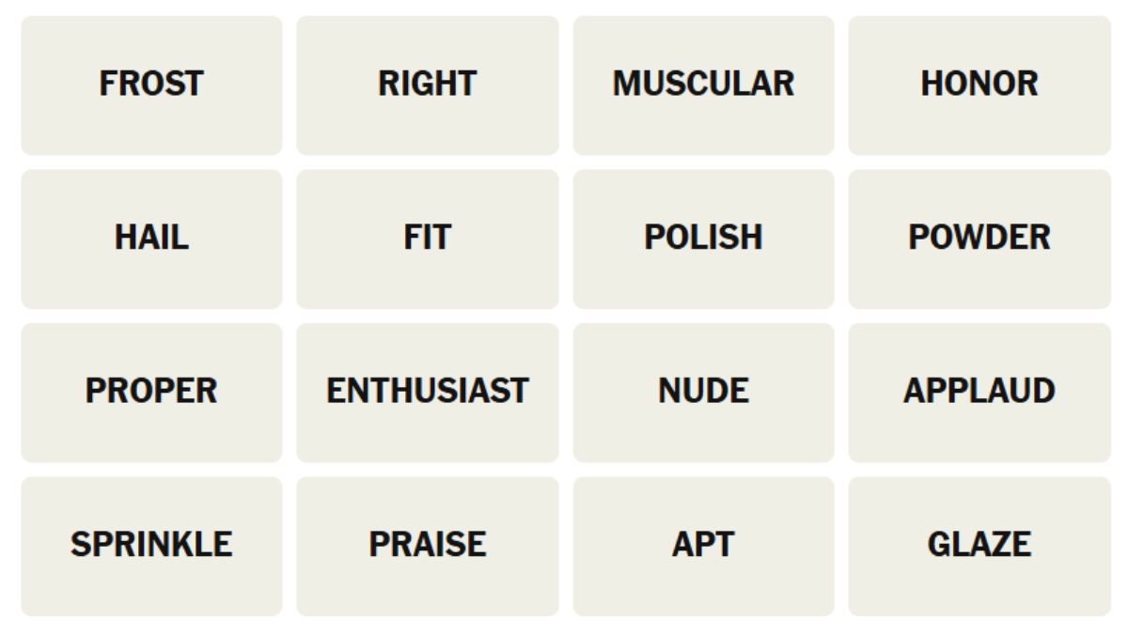Screen dimensions: 1128x634
Task: Choose the three-letter tile starting with A
Action: [703, 546]
